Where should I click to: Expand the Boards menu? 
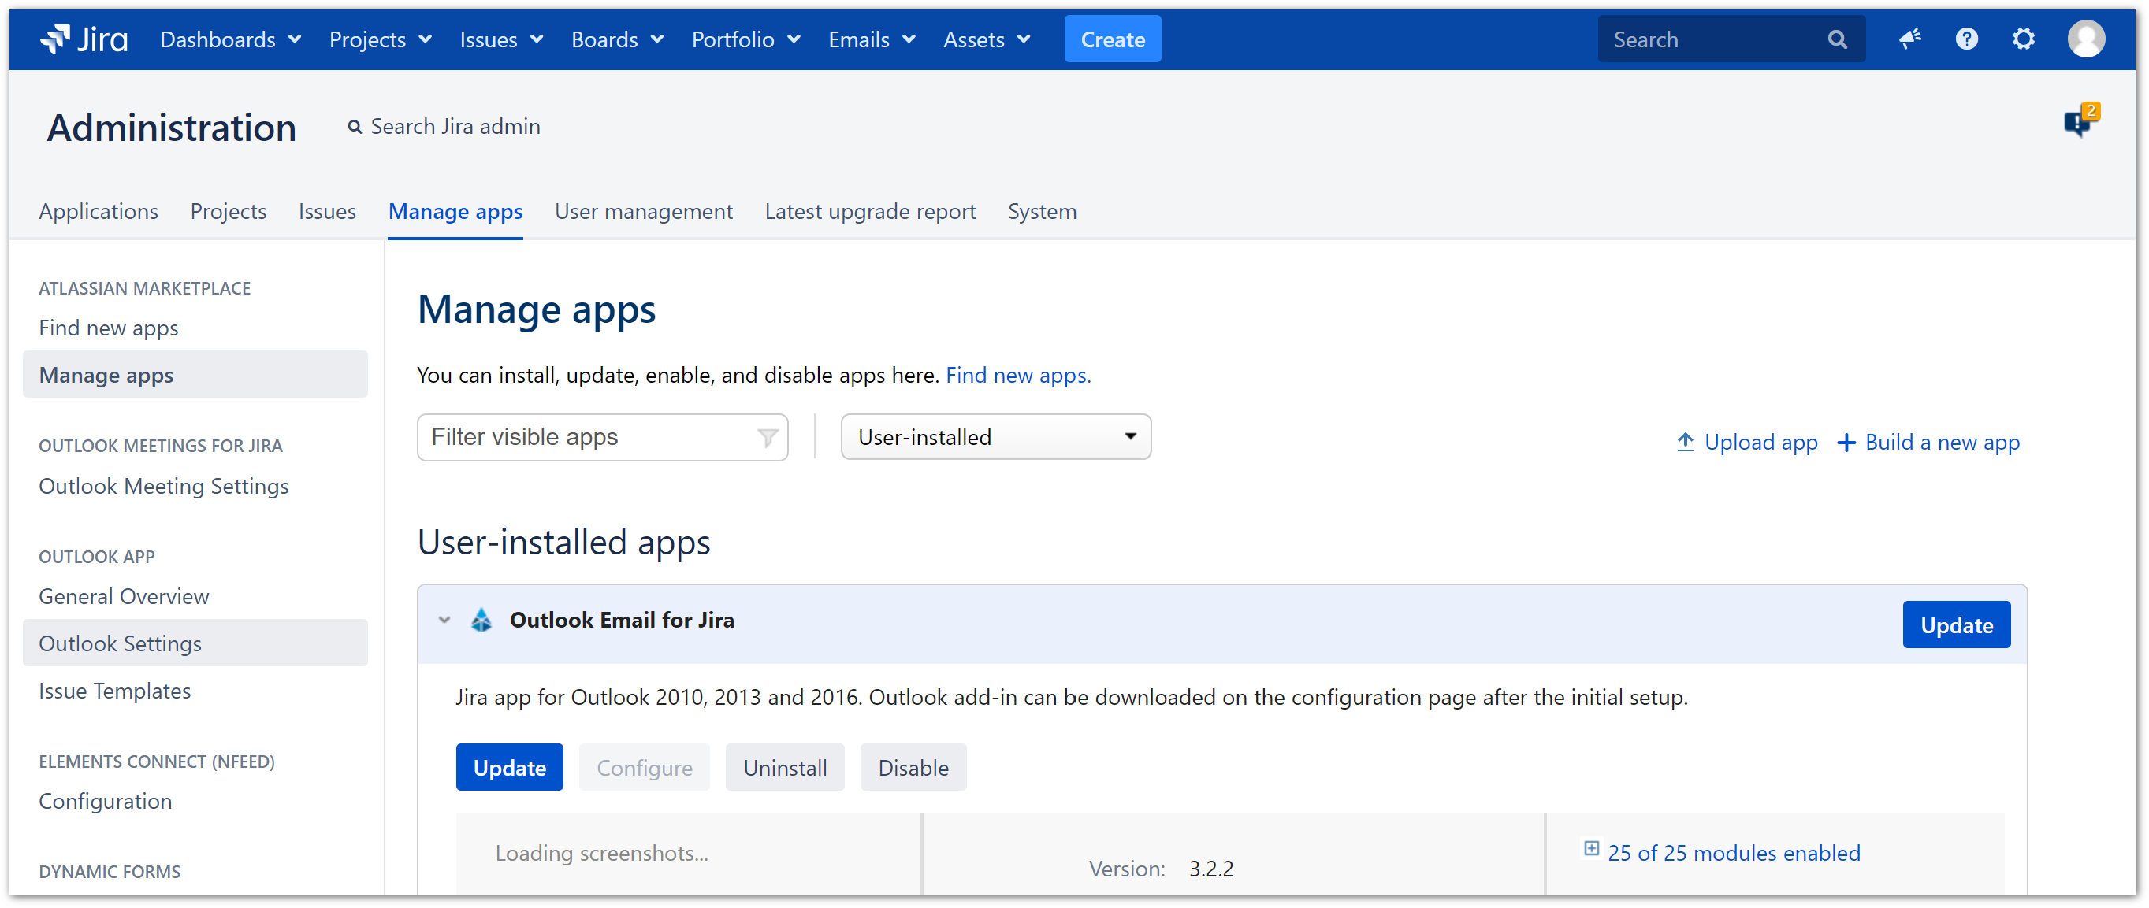point(616,39)
